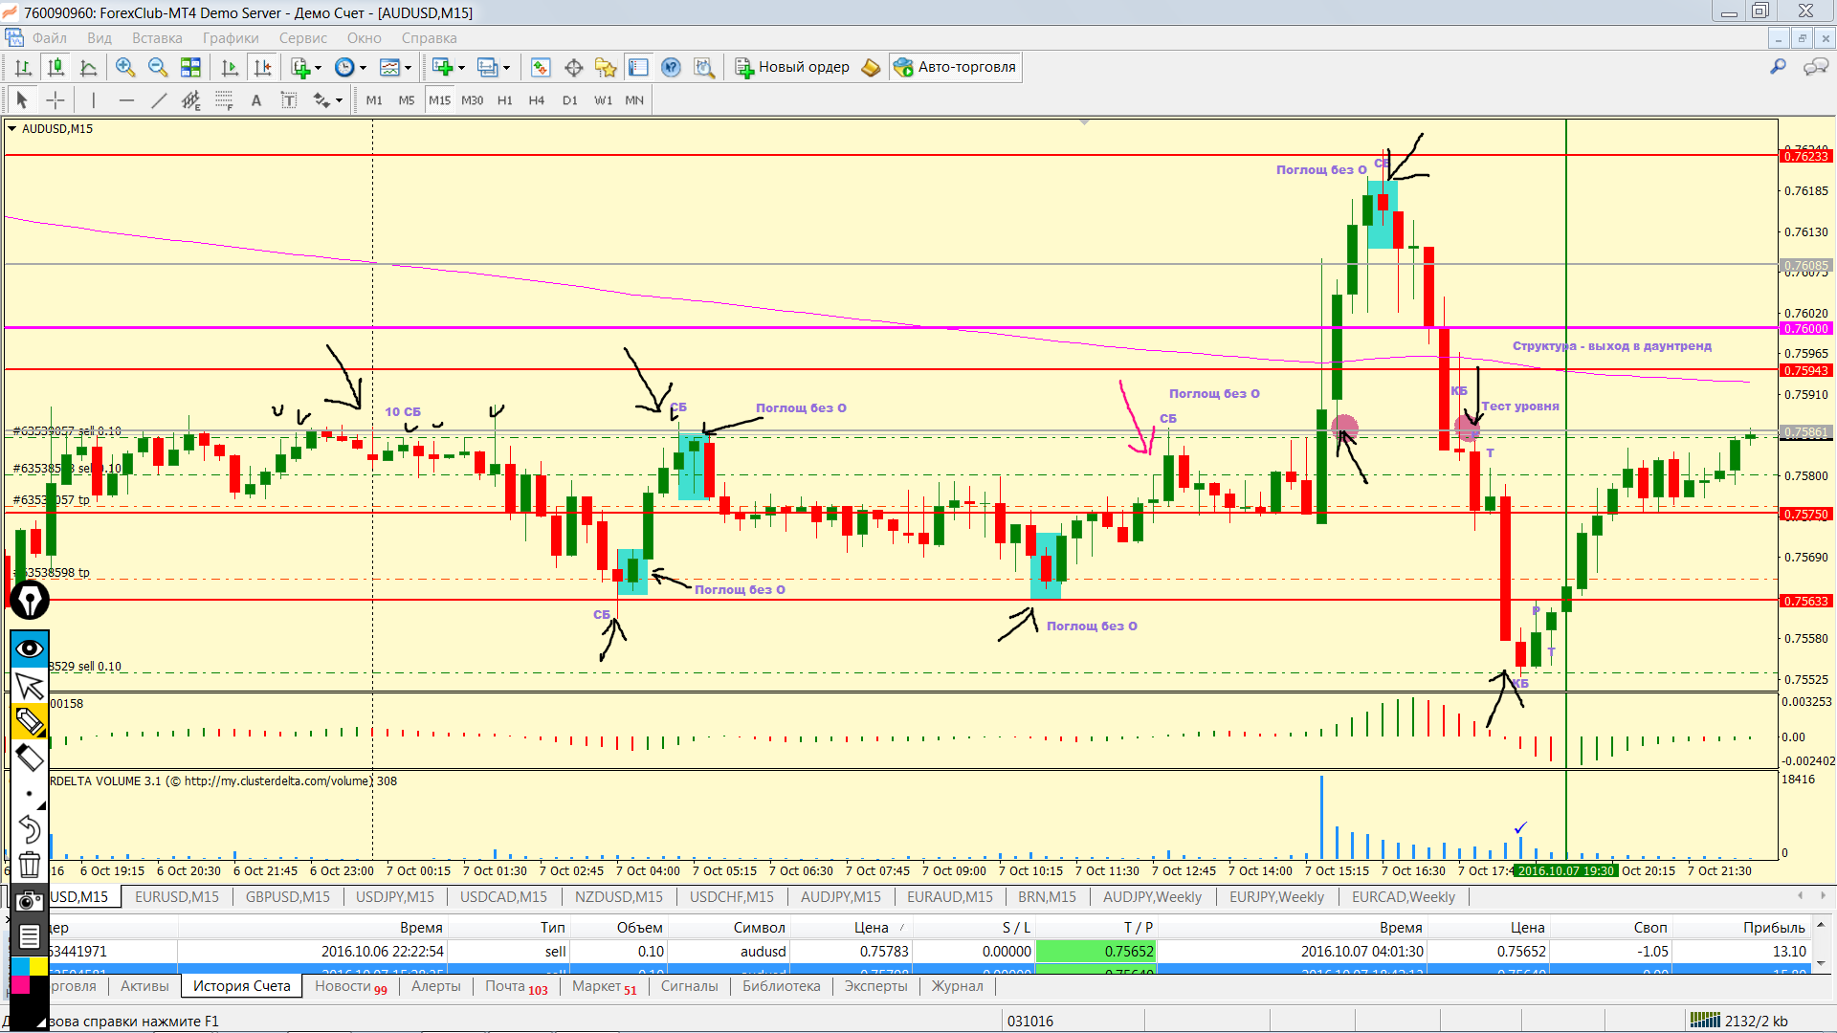Select the crosshair tool
The width and height of the screenshot is (1837, 1033).
point(55,100)
